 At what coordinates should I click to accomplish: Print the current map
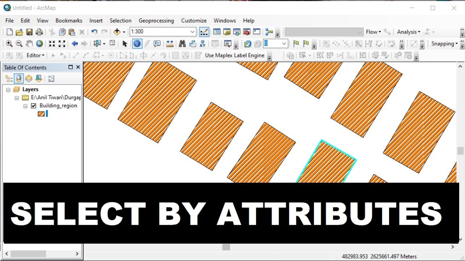(40, 32)
